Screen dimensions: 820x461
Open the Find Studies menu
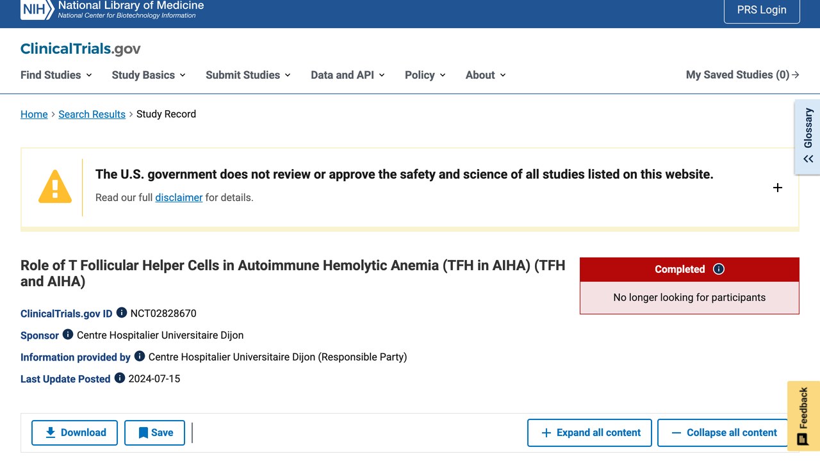click(56, 75)
